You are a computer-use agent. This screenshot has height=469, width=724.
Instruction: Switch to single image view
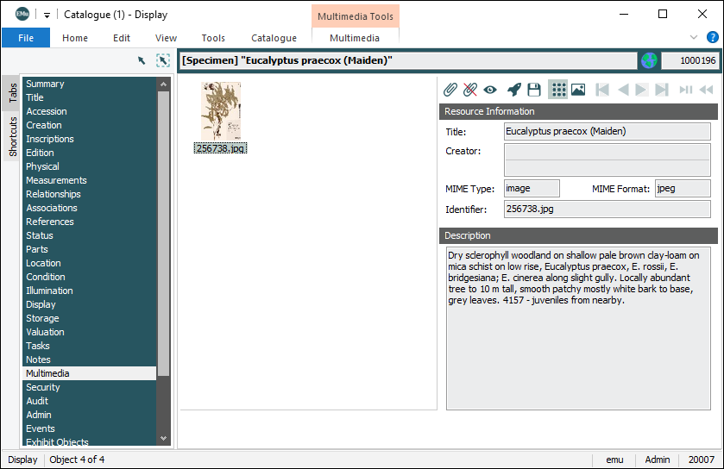[578, 90]
